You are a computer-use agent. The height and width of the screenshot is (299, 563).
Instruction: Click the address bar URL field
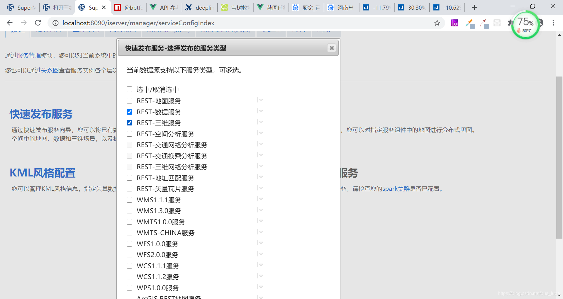click(246, 23)
